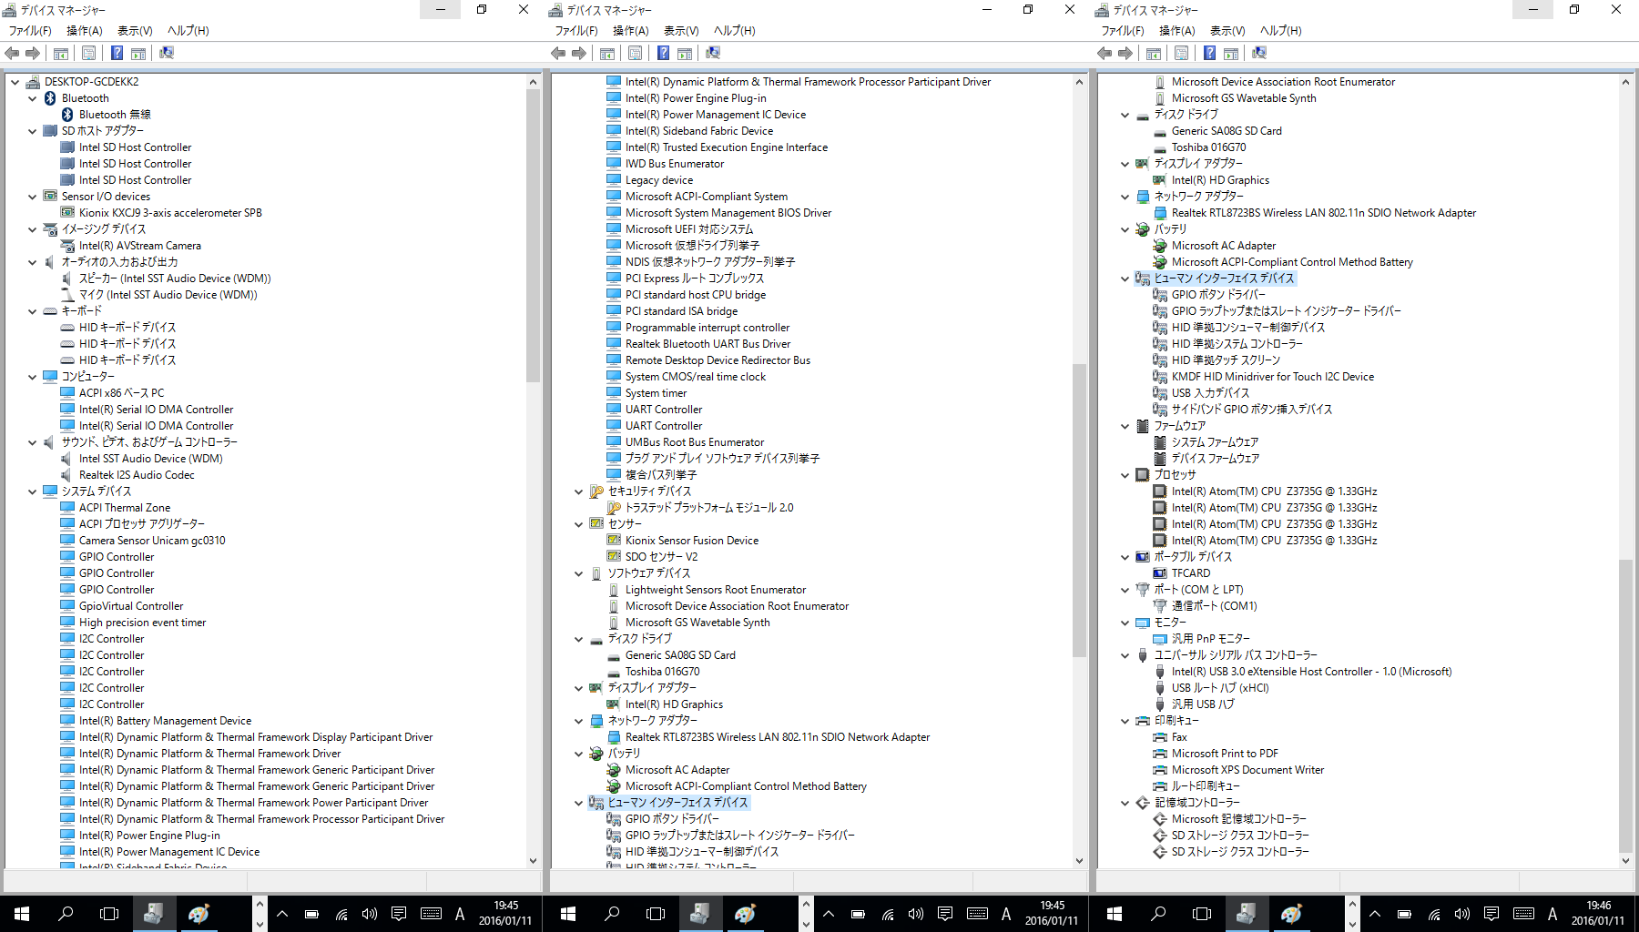
Task: Open ファイル(F) menu in left window
Action: (x=30, y=31)
